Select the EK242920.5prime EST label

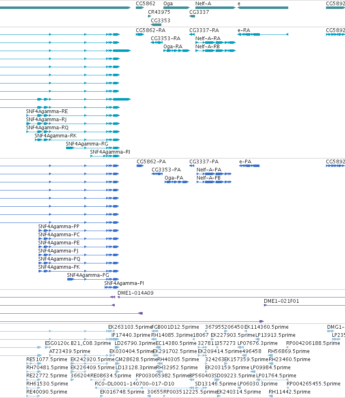pyautogui.click(x=93, y=359)
